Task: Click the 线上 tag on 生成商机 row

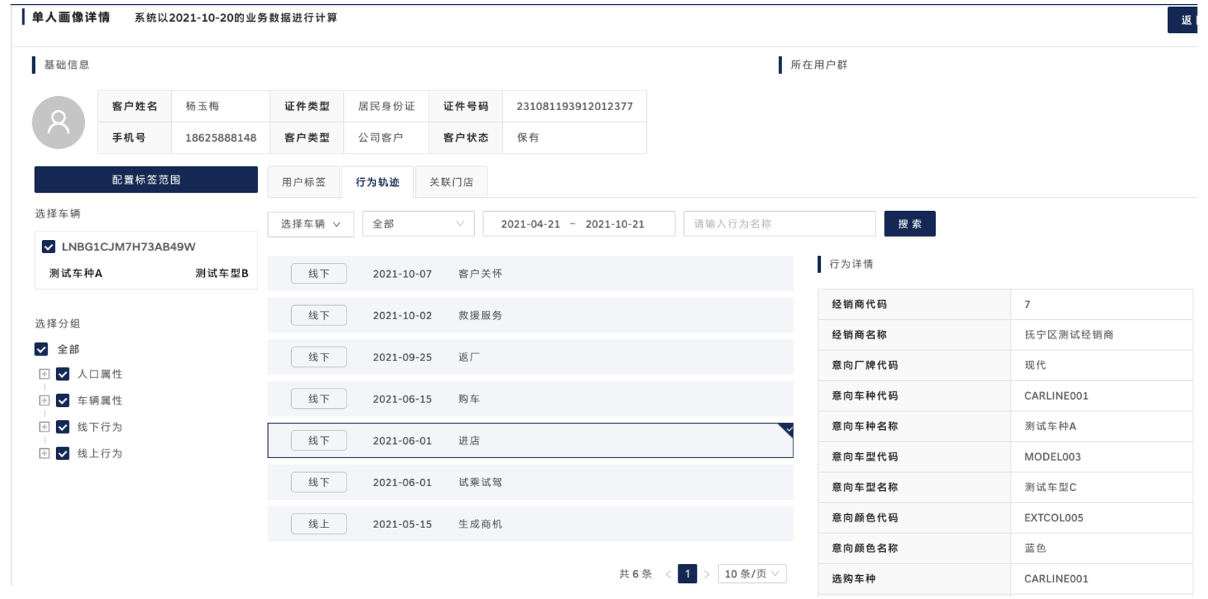Action: coord(318,524)
